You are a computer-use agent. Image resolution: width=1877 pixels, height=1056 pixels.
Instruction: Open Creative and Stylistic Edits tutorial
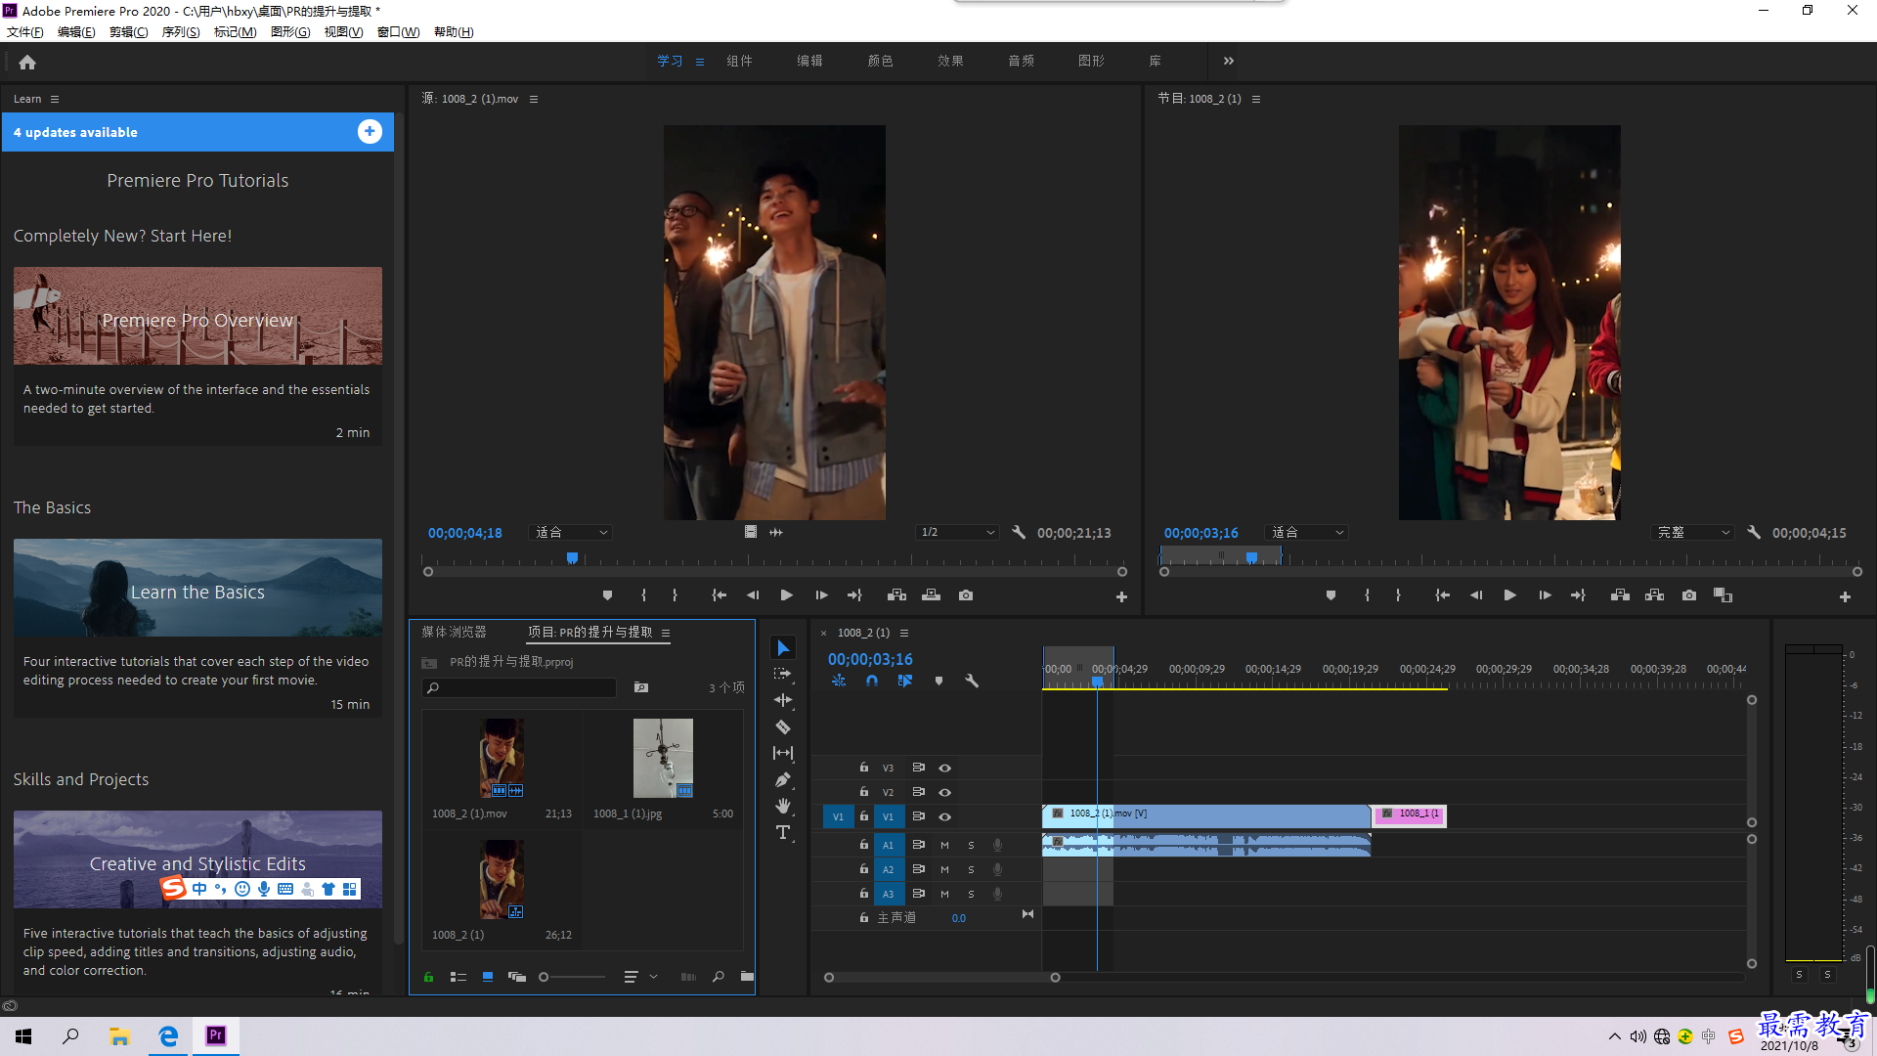(197, 859)
